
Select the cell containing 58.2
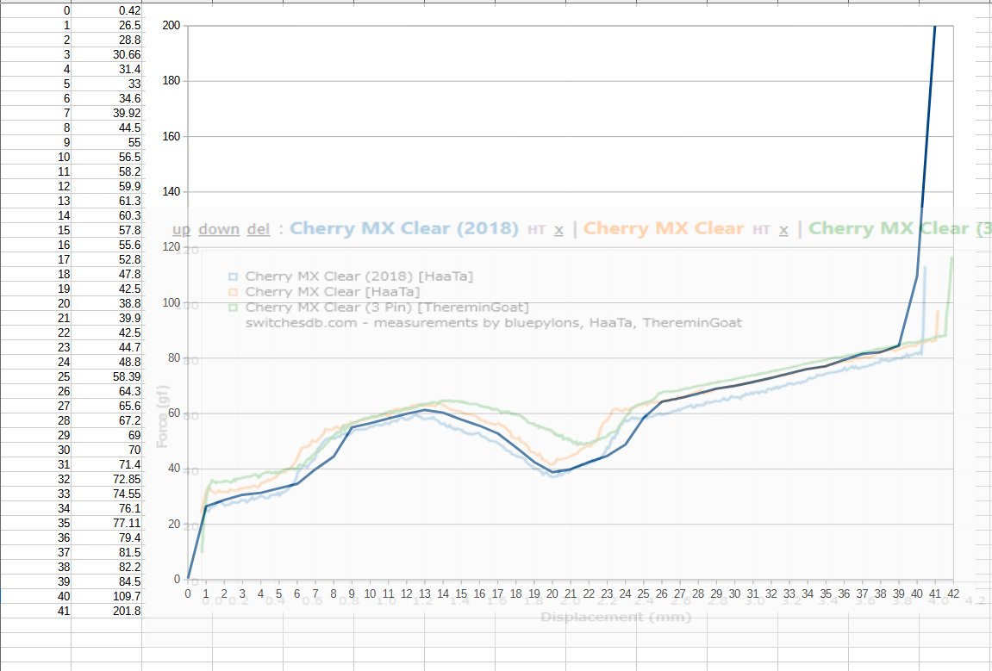click(x=107, y=171)
